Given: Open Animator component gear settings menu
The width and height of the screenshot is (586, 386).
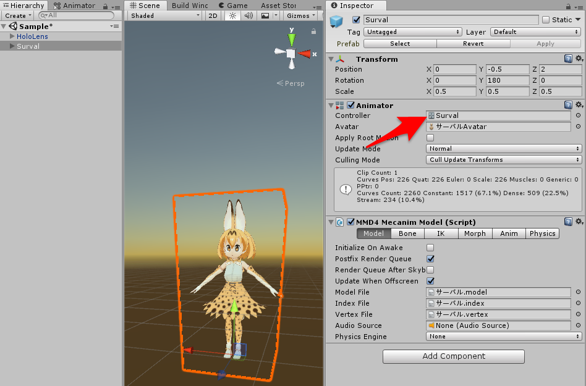Looking at the screenshot, I should pyautogui.click(x=579, y=105).
